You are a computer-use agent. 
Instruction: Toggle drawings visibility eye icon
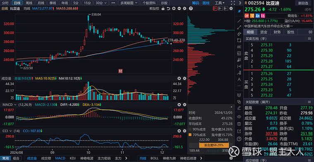pyautogui.click(x=239, y=116)
